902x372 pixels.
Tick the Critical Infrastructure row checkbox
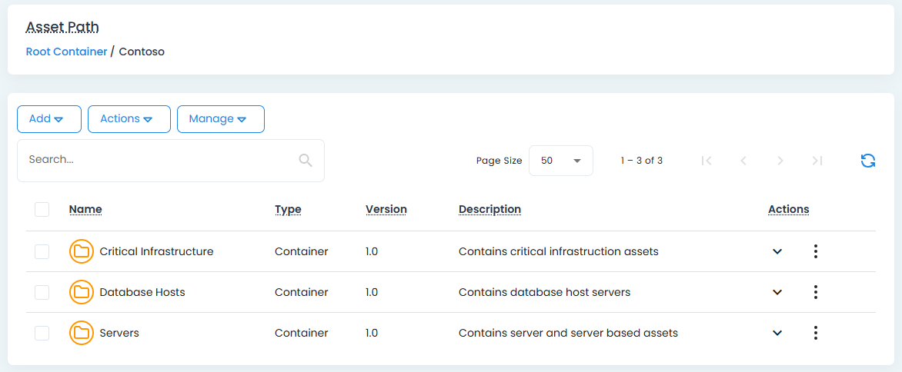tap(42, 251)
